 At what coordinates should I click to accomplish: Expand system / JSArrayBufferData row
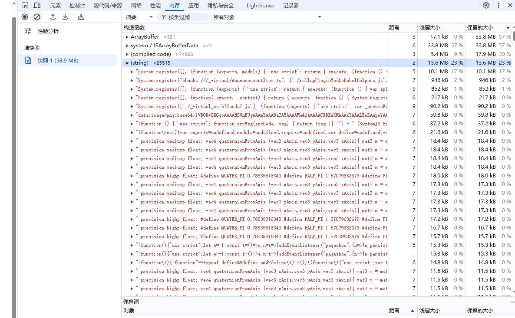coord(127,46)
